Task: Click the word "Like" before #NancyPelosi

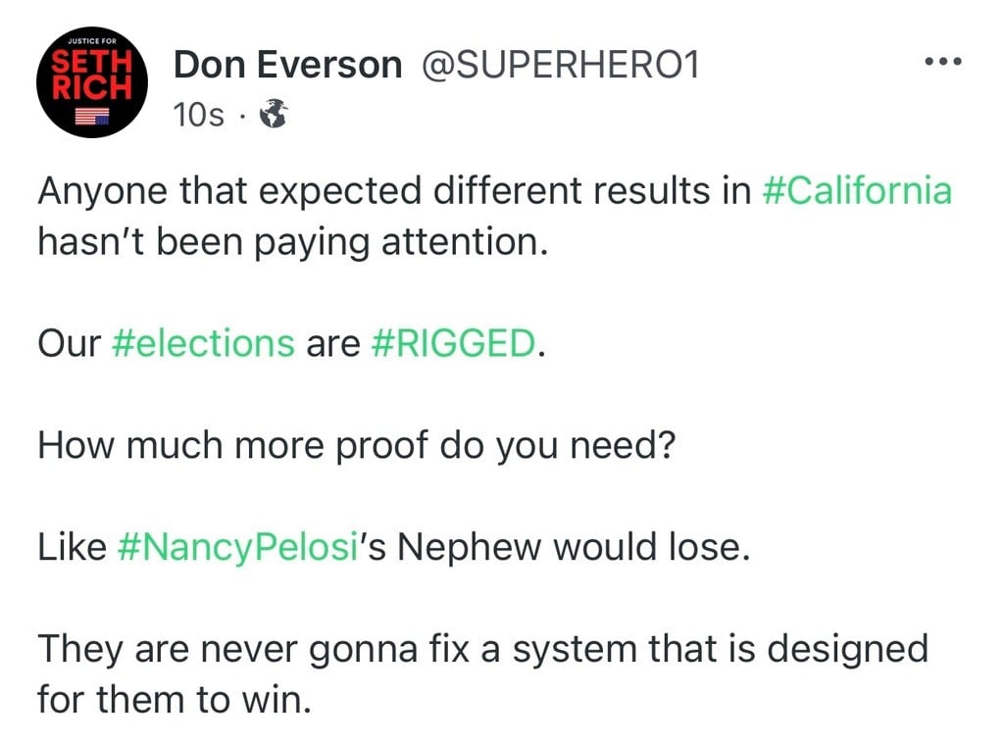Action: [71, 547]
